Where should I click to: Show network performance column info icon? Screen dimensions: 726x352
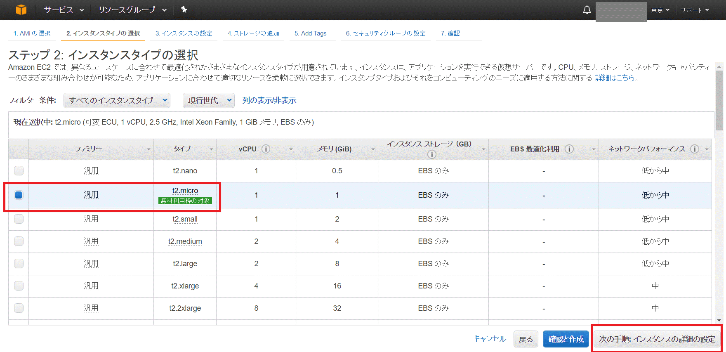(x=695, y=149)
